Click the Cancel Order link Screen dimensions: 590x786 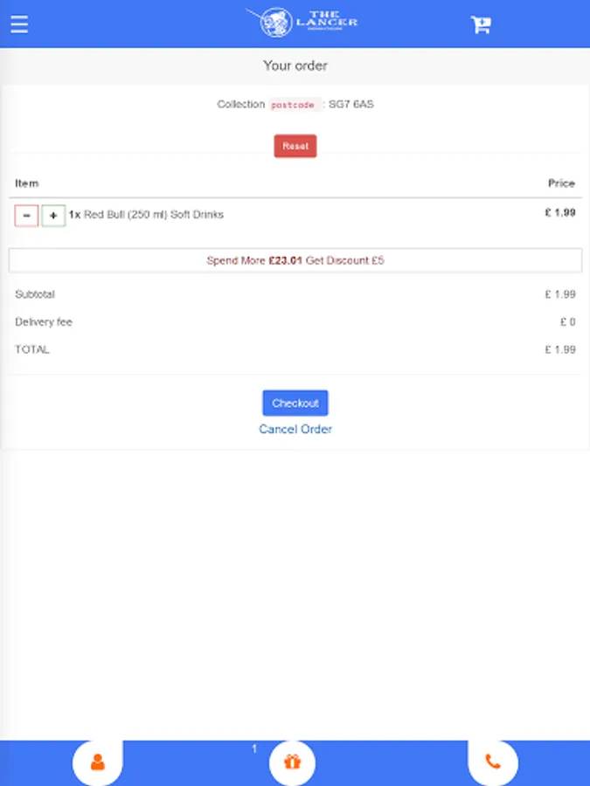295,429
